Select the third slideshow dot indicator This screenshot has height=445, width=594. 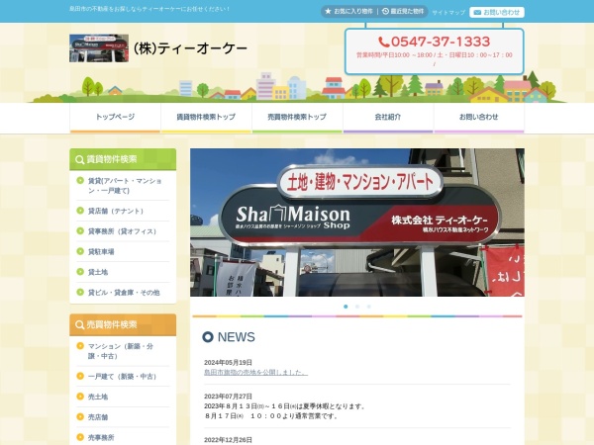(369, 307)
